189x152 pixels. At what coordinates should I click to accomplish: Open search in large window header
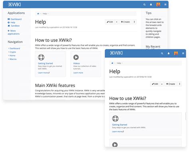144,5
